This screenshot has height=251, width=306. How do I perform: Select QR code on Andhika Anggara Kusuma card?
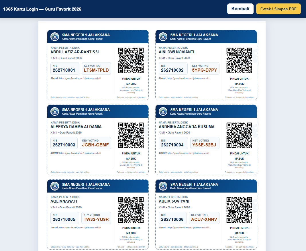click(x=239, y=135)
